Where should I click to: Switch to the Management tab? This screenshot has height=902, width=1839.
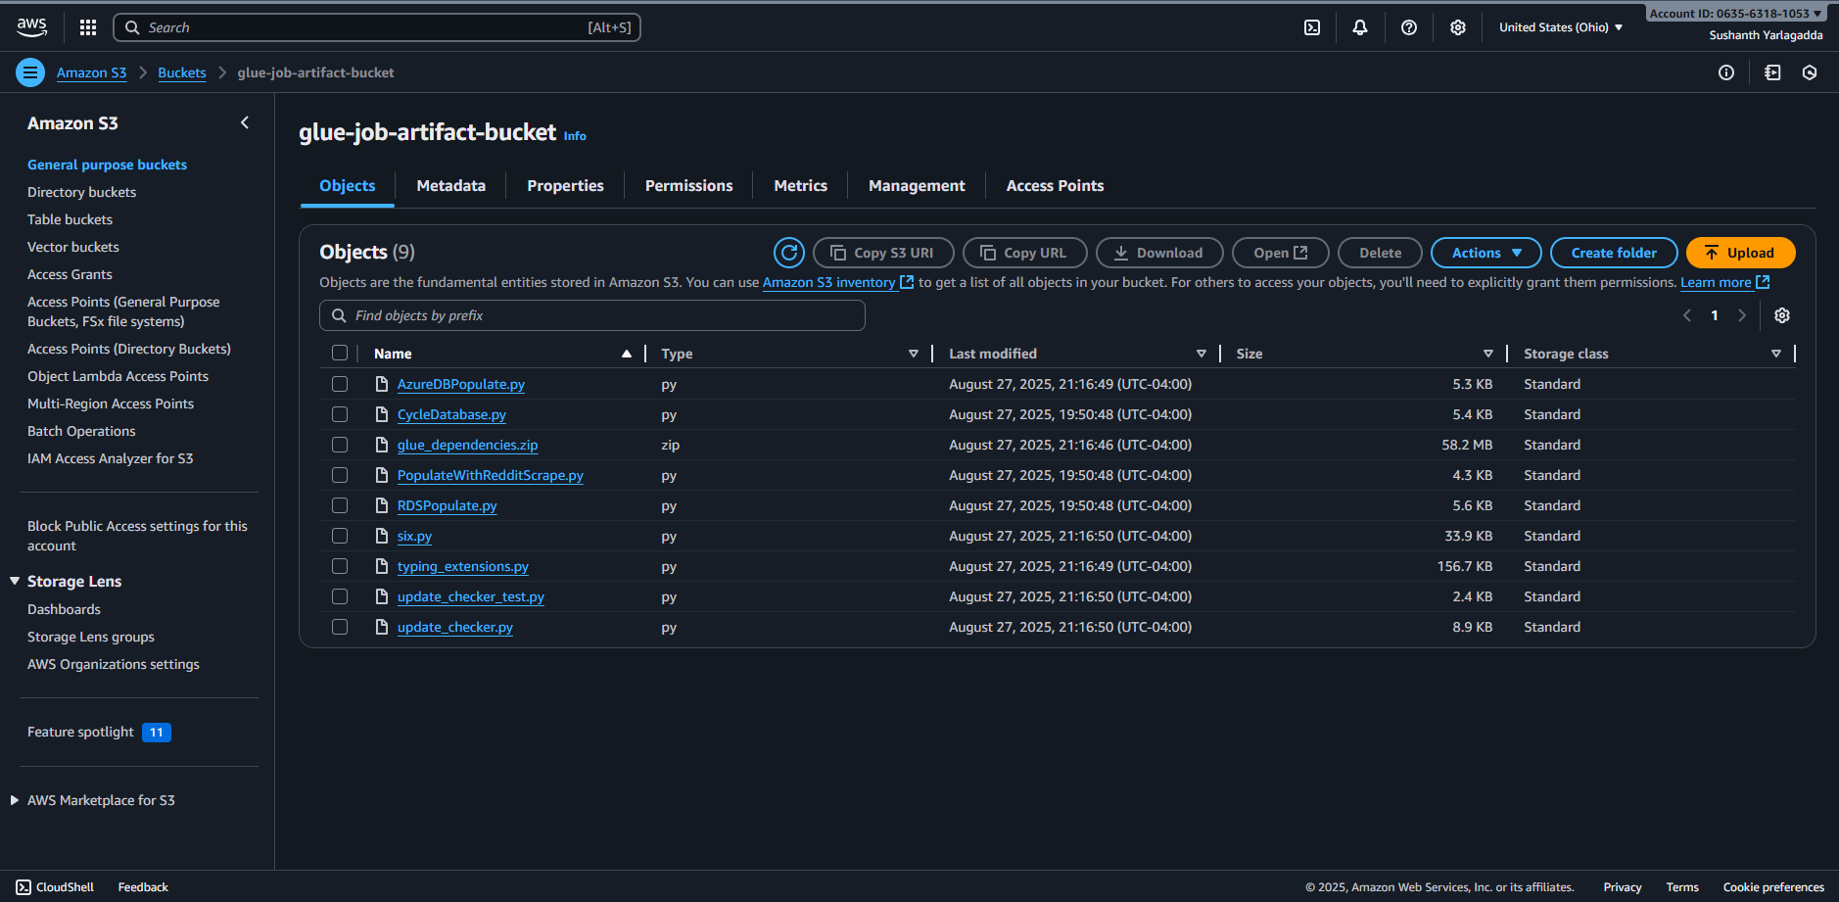coord(917,186)
